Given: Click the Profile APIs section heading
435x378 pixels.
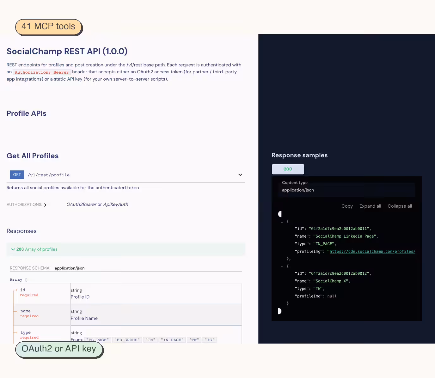Looking at the screenshot, I should 27,113.
